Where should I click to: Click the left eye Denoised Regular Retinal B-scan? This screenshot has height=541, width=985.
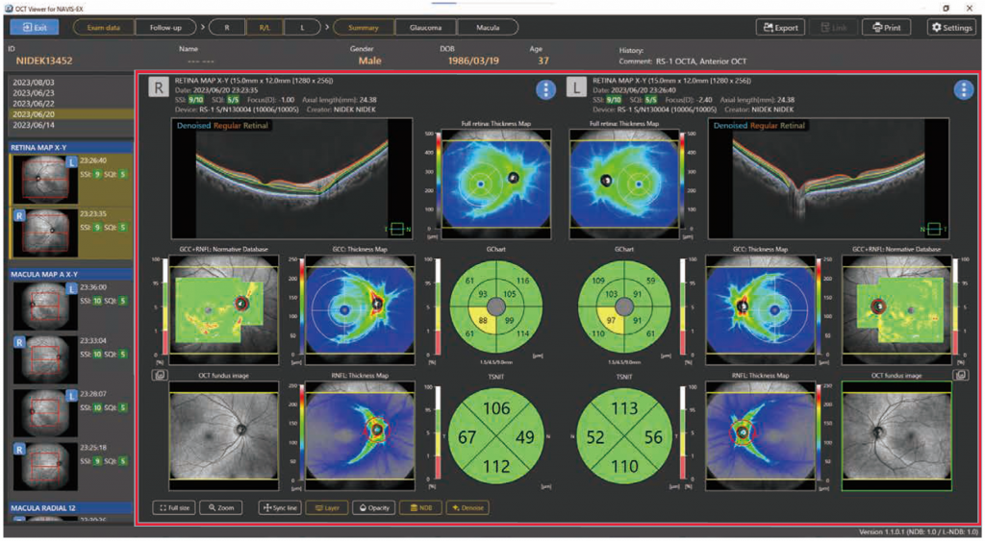coord(828,179)
